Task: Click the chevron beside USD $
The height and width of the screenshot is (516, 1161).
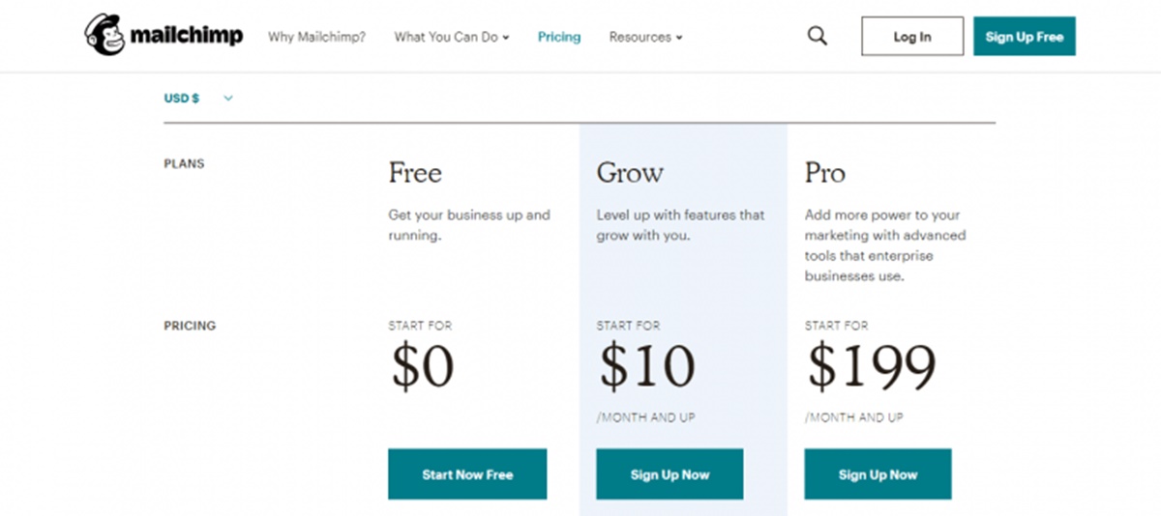Action: tap(228, 98)
